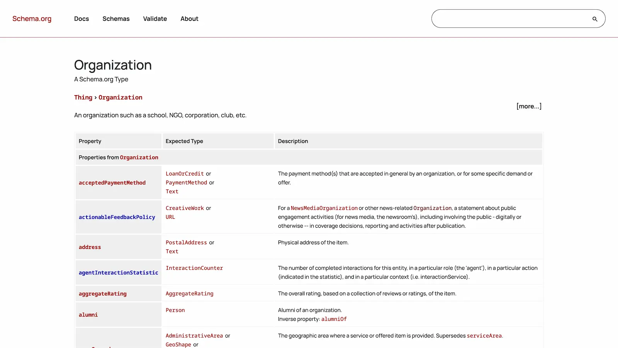618x348 pixels.
Task: Open the About menu item
Action: [189, 19]
